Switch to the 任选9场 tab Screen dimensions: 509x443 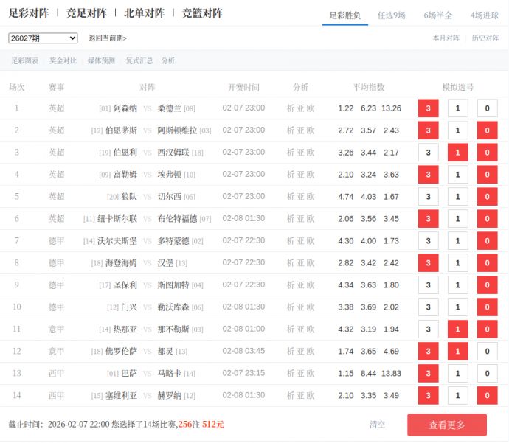click(391, 15)
